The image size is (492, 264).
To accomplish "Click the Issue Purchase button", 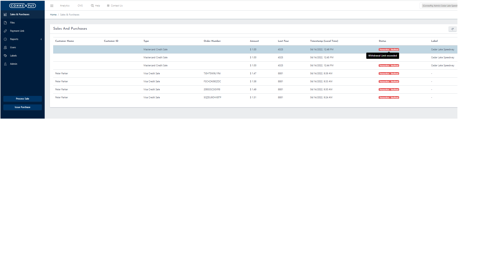I will 22,107.
